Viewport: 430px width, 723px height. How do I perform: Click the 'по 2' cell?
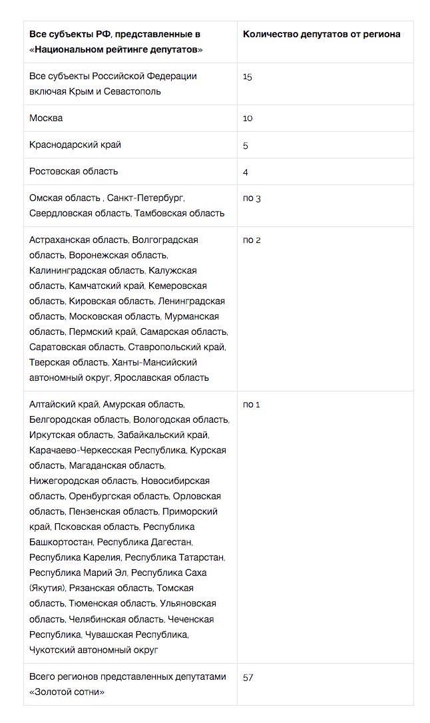(325, 309)
